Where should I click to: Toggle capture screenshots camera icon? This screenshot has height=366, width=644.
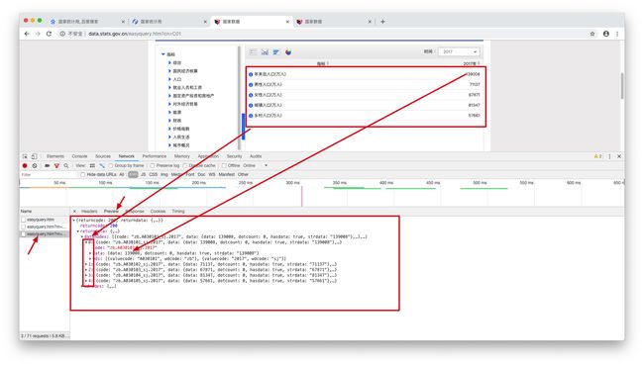(x=47, y=165)
